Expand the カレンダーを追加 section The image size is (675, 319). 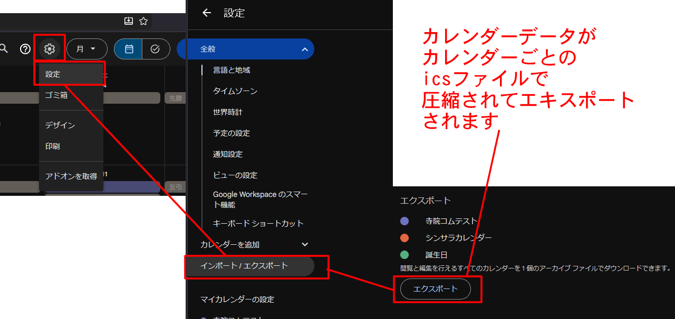(x=304, y=244)
